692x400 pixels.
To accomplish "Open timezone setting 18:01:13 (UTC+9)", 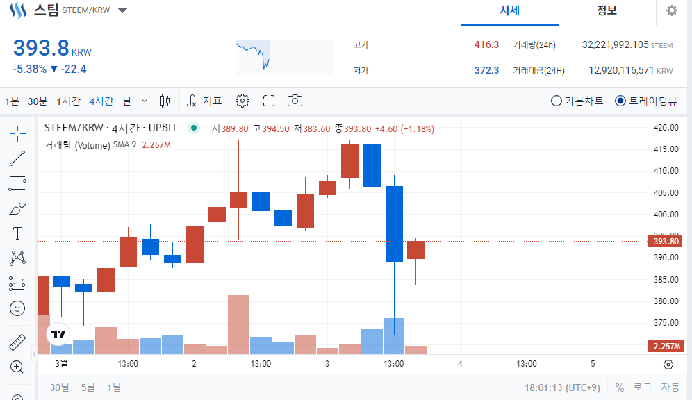I will click(x=562, y=387).
